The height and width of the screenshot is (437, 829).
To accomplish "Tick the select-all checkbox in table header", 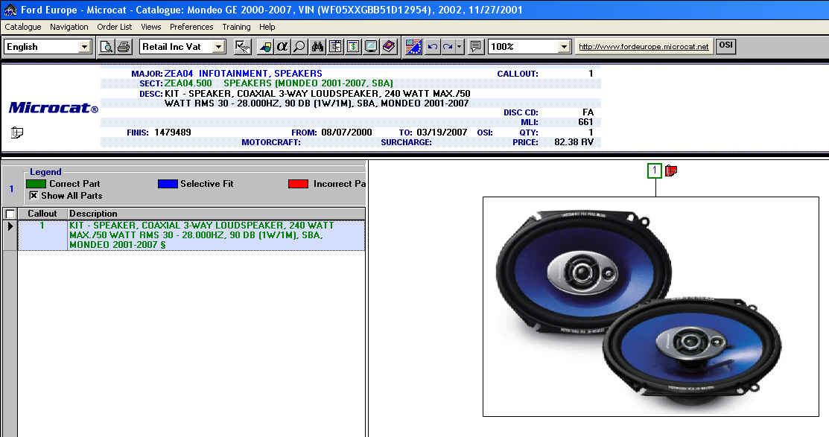I will (x=10, y=214).
